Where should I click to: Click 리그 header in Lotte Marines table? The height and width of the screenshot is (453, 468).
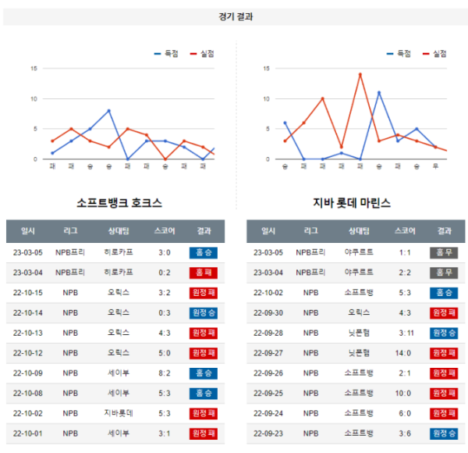coord(311,231)
